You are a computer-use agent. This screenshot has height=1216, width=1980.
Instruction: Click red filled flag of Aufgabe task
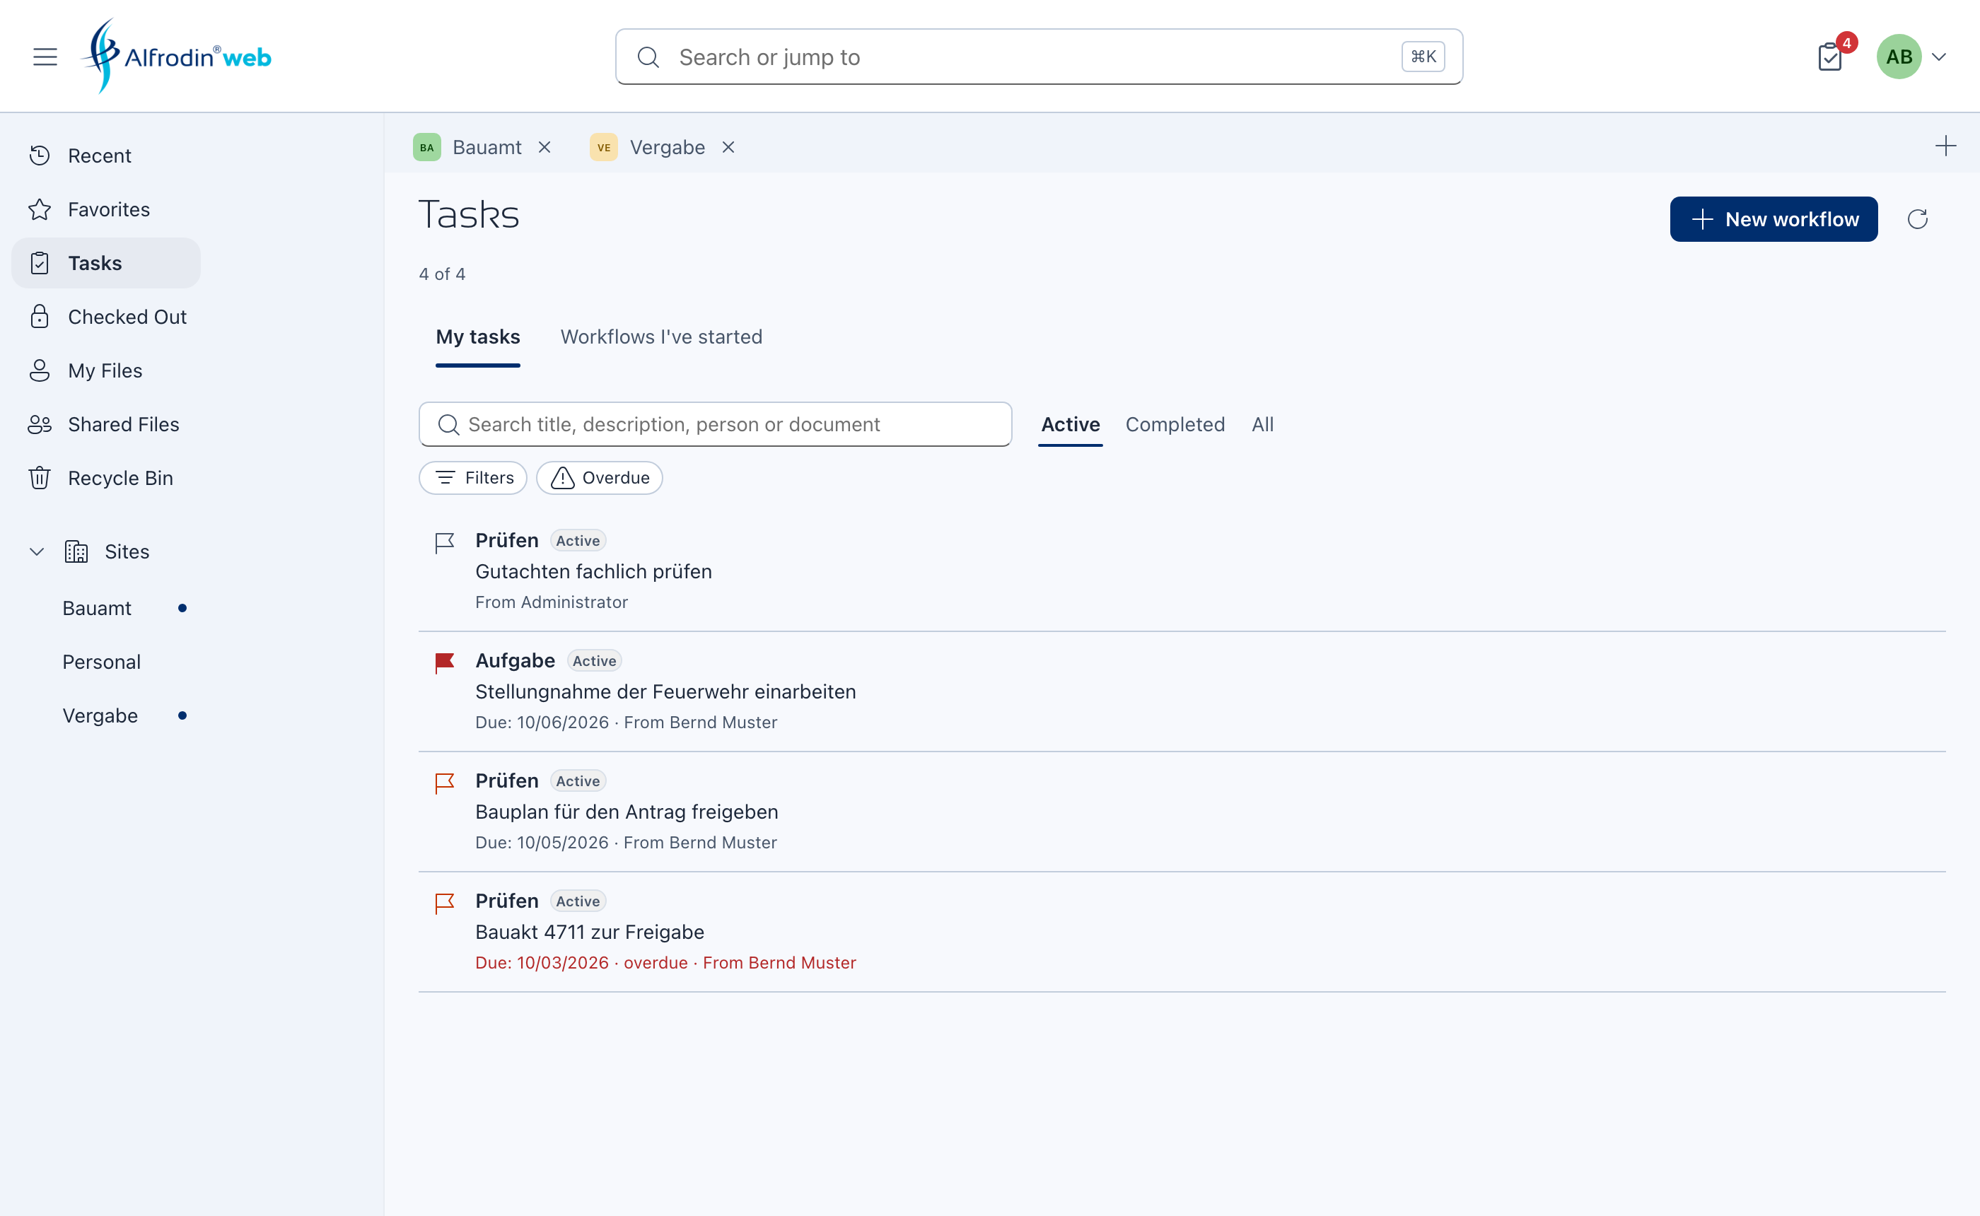tap(445, 662)
